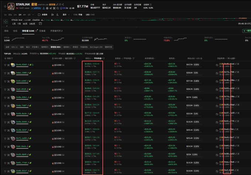Viewport: 251px width, 175px height.
Task: Switch to the 活动 tab
Action: coord(6,31)
